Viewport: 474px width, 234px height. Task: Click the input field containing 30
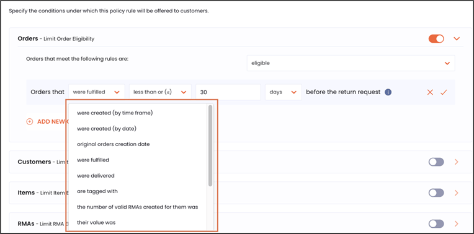(x=228, y=92)
